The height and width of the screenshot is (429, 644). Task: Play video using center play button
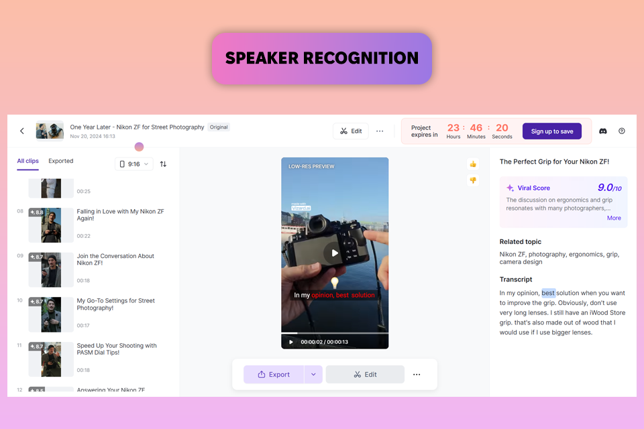pyautogui.click(x=335, y=253)
